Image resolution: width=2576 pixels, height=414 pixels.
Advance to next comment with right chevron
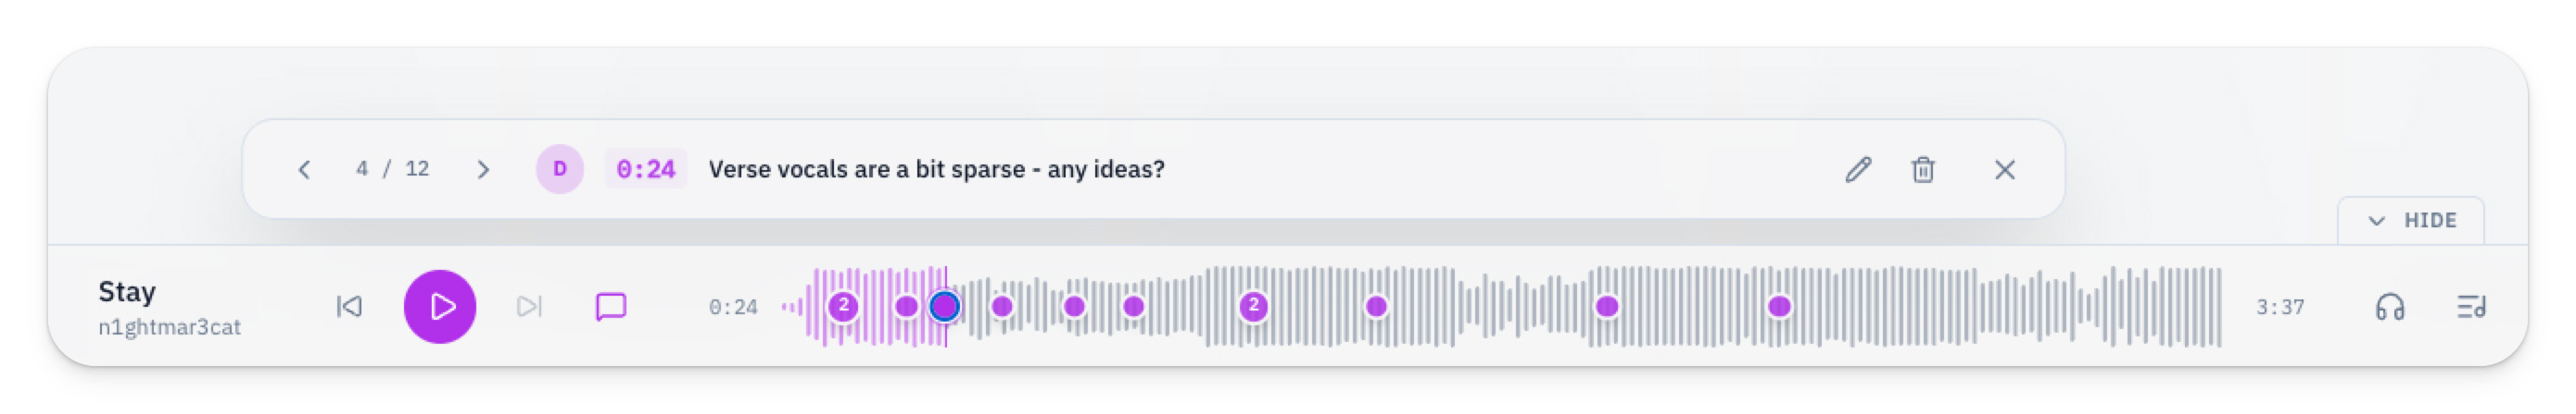tap(483, 170)
